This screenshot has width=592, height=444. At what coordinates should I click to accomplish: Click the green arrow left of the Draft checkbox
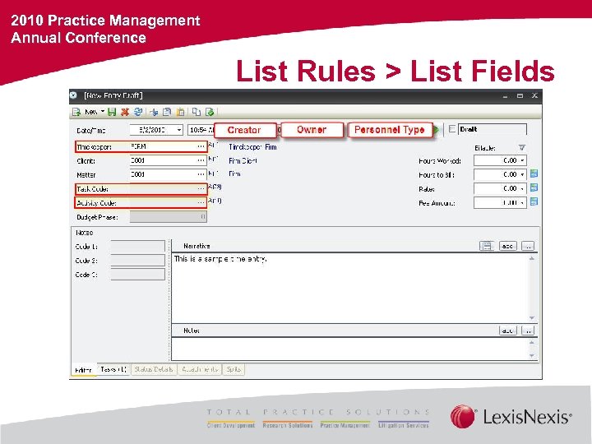click(x=437, y=130)
